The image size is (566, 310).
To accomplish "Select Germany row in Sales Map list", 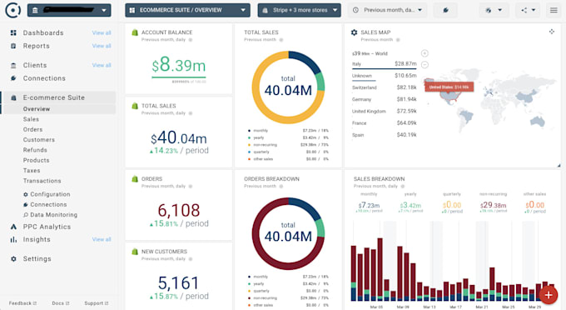I will [x=384, y=99].
